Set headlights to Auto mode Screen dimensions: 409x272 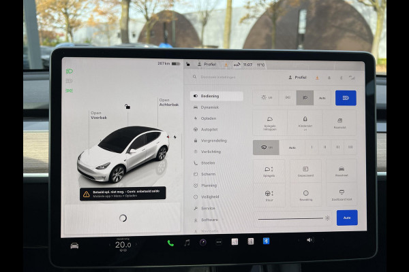322,98
